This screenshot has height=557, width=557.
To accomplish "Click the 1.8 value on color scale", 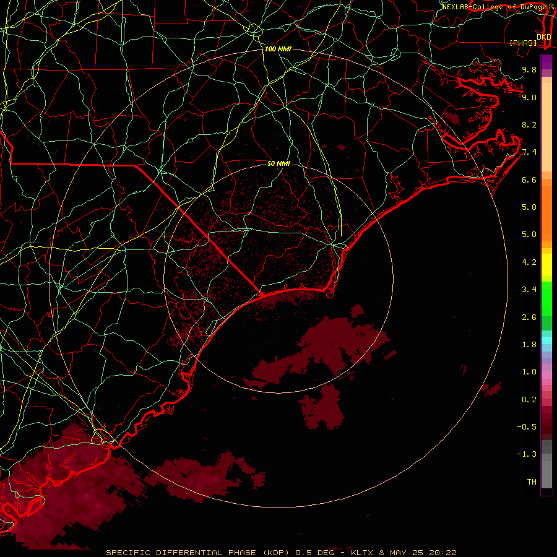I will pos(529,345).
